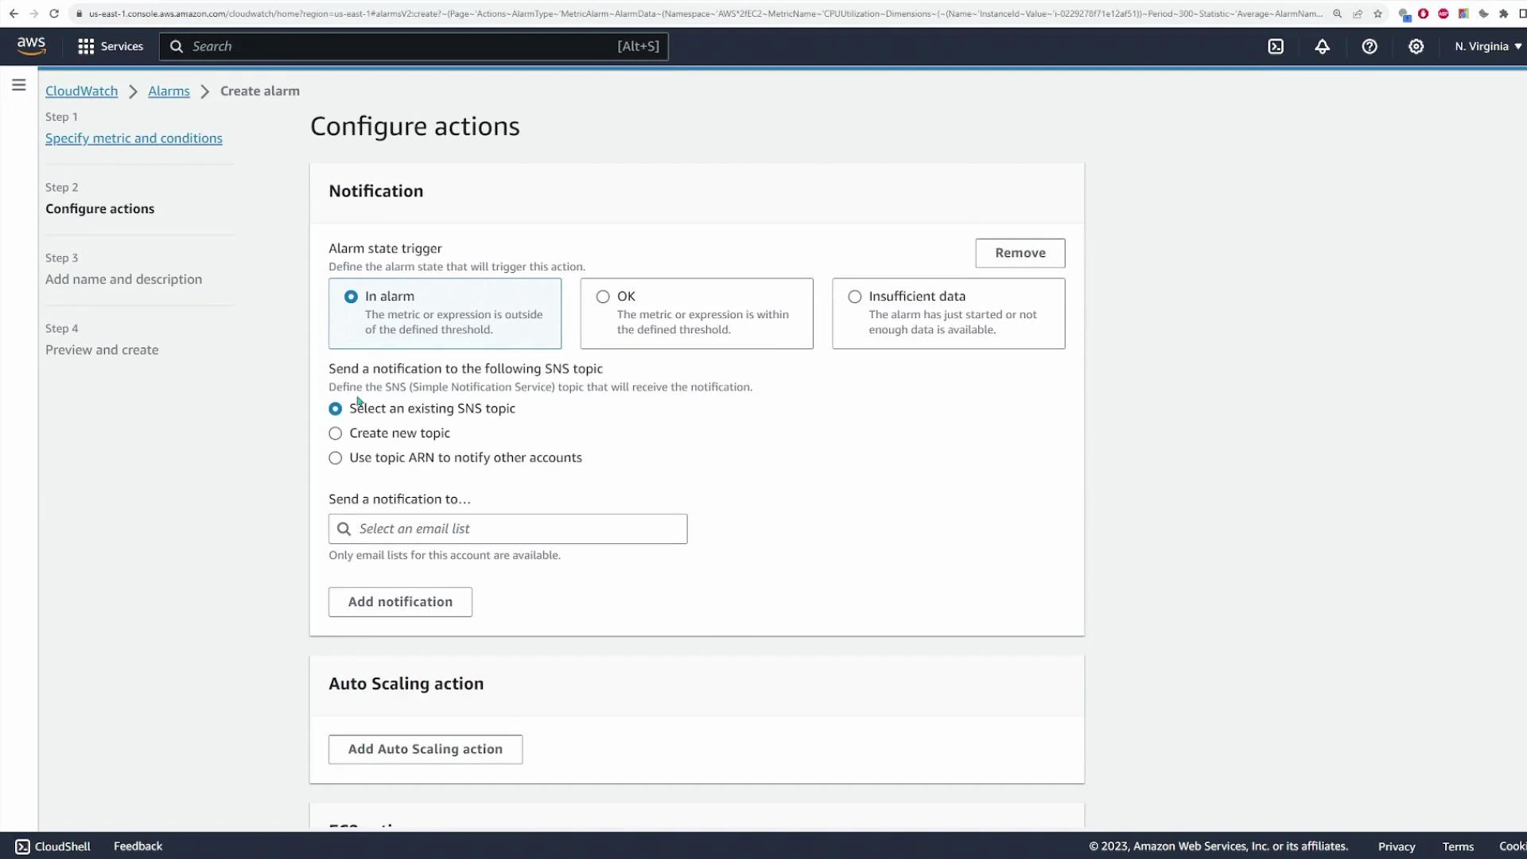Viewport: 1527px width, 859px height.
Task: Open the Services grid menu
Action: pos(109,46)
